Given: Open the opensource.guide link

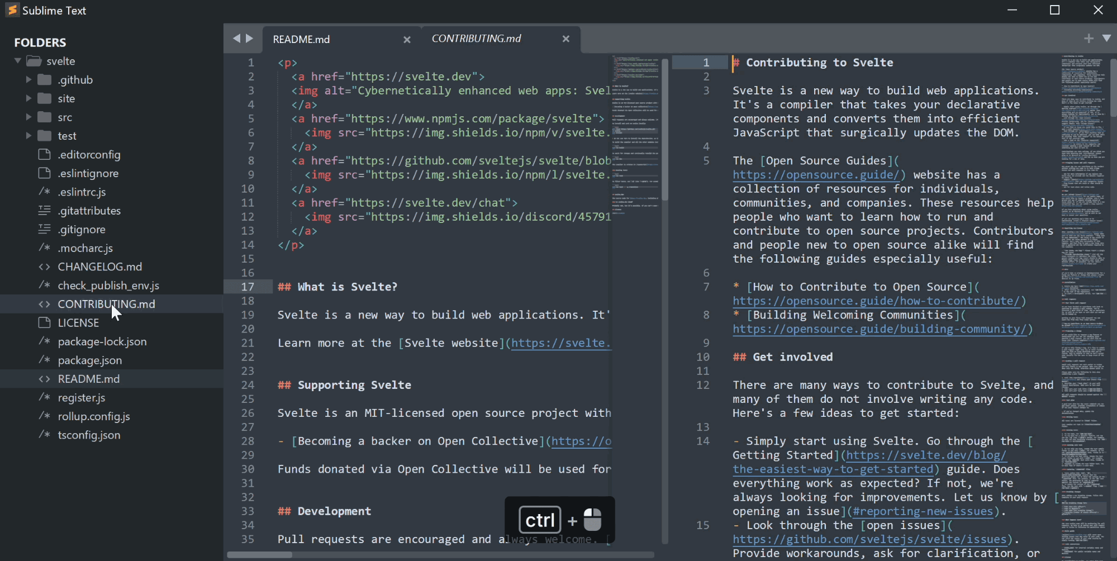Looking at the screenshot, I should coord(817,175).
